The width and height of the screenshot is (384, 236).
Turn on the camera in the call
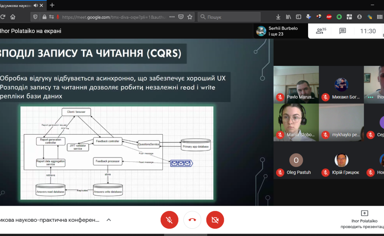click(x=215, y=220)
